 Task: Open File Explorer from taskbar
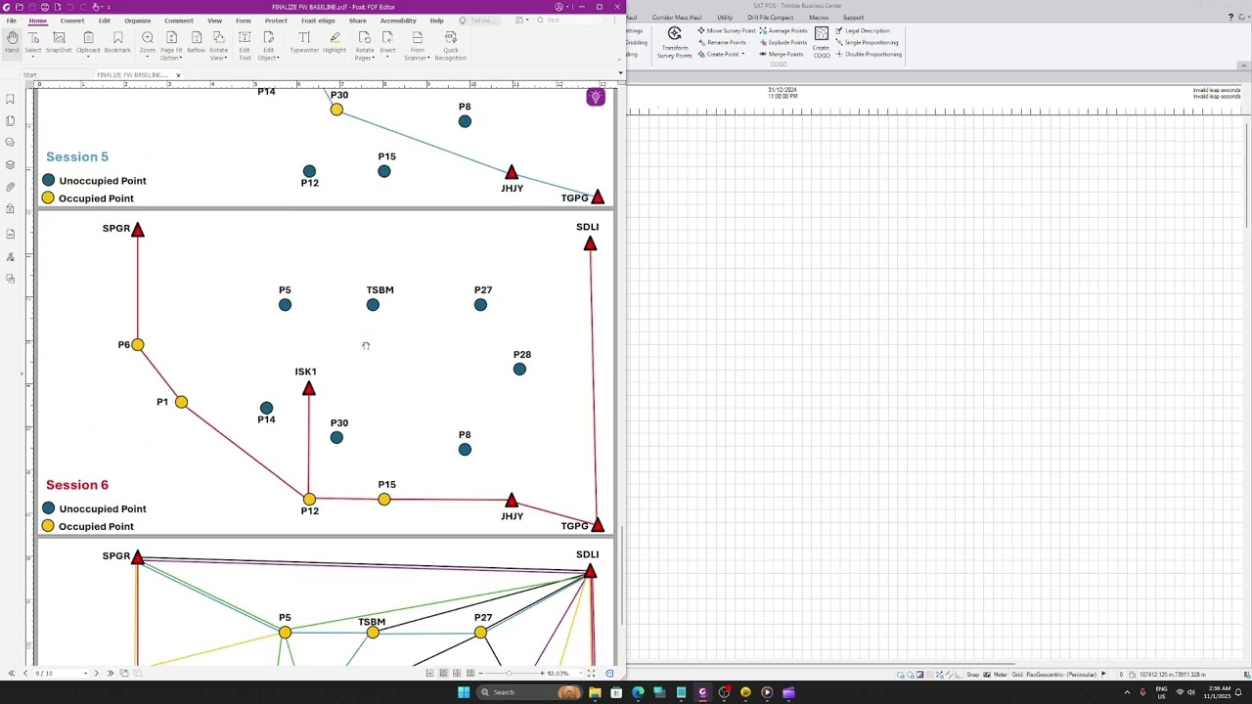[595, 692]
